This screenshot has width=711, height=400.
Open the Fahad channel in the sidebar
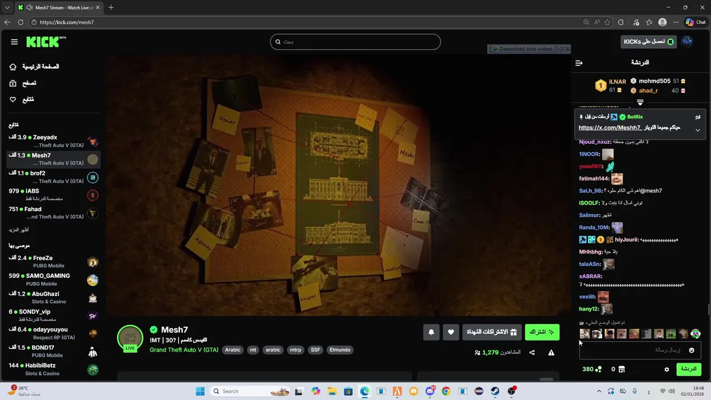[x=53, y=213]
